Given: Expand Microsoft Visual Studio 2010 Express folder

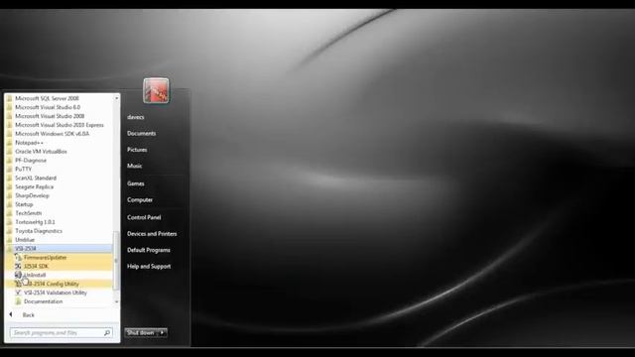Looking at the screenshot, I should click(60, 125).
